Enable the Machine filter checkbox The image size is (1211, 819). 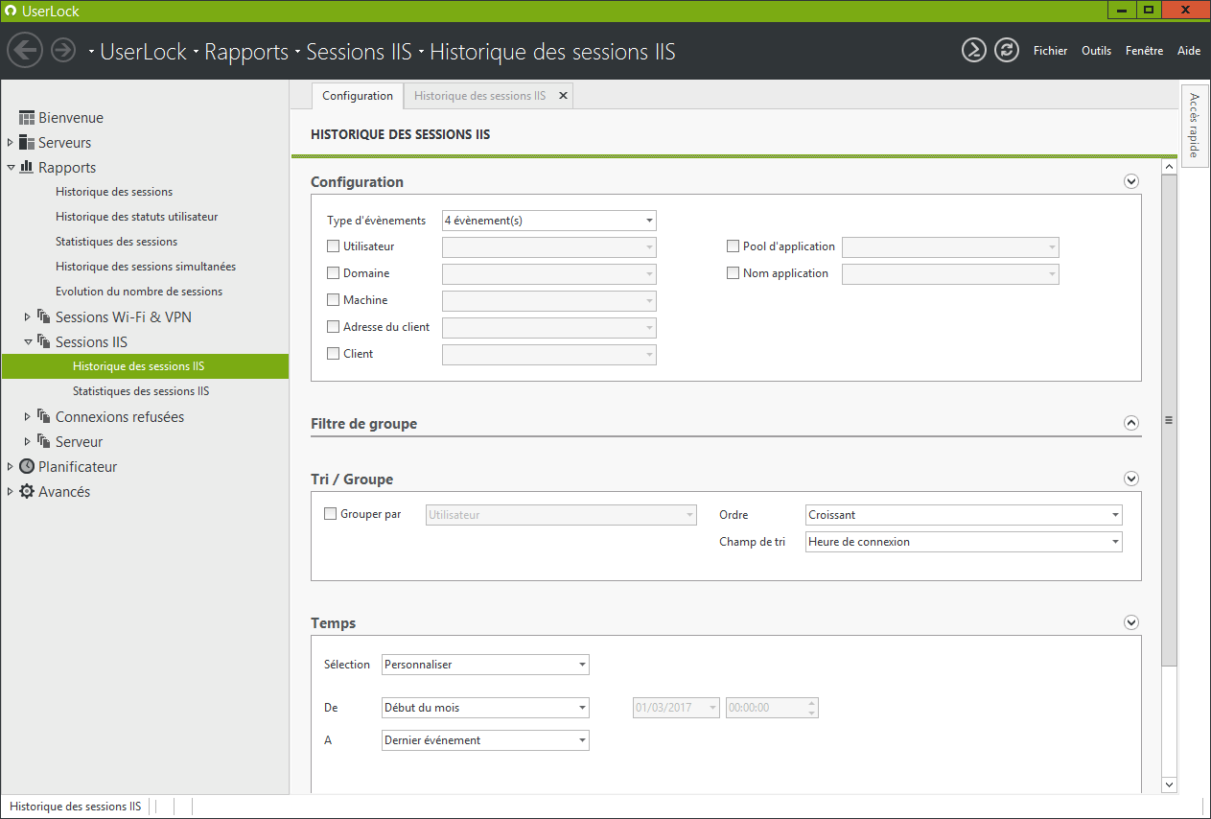point(334,300)
